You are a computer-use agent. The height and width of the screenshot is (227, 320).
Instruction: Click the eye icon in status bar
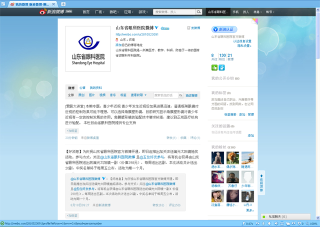[294, 223]
